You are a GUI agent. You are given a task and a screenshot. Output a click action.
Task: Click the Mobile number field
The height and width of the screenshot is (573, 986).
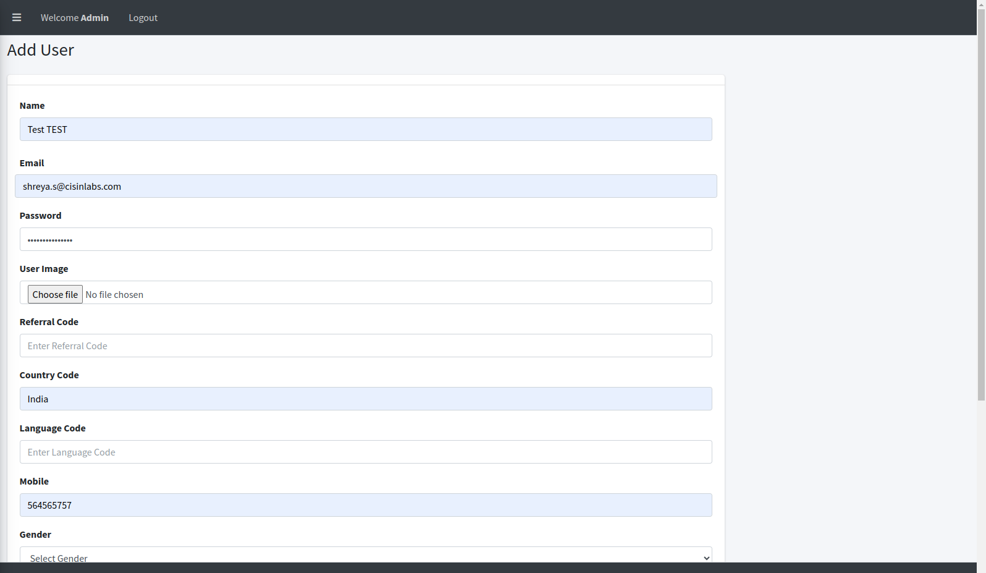tap(366, 505)
